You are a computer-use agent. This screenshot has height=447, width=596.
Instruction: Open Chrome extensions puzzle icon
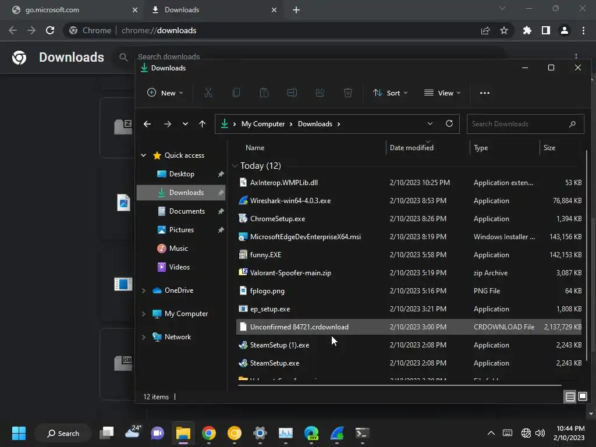tap(527, 30)
